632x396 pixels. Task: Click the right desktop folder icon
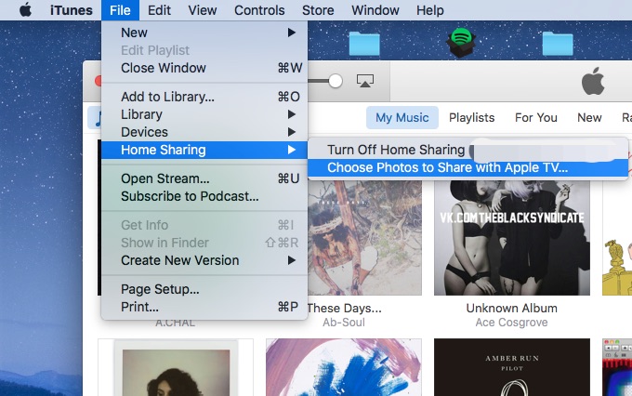point(558,43)
